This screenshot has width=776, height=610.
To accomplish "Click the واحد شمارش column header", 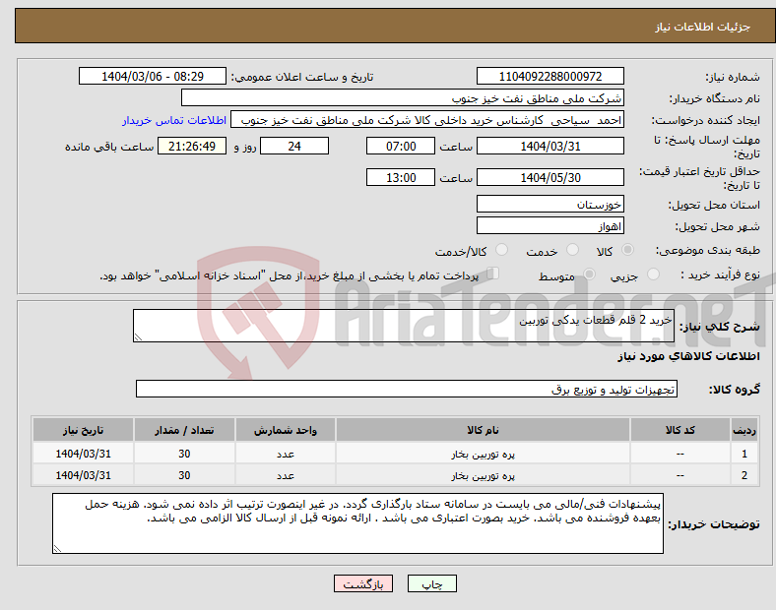I will pyautogui.click(x=286, y=430).
